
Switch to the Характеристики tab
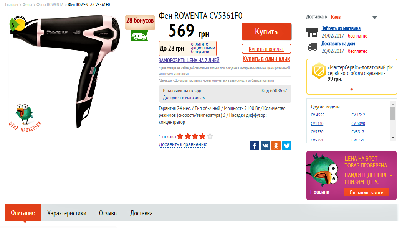tap(67, 213)
